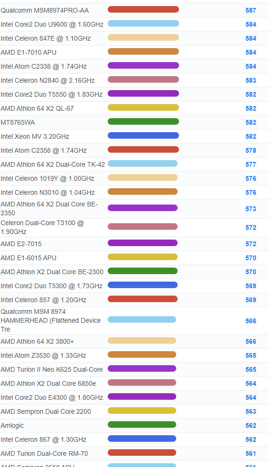Click score 561 for Turion RM-70
This screenshot has width=269, height=467.
251,453
